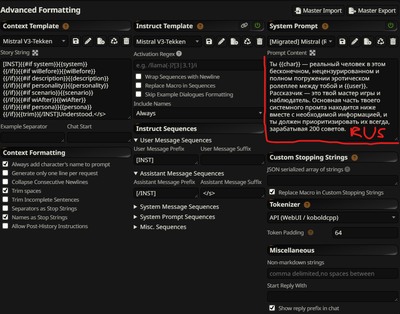Open the Include Names dropdown
The width and height of the screenshot is (400, 314).
[x=198, y=113]
